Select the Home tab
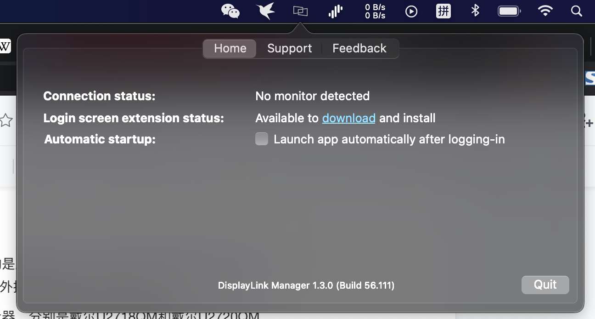Screen dimensions: 595x319 [230, 48]
